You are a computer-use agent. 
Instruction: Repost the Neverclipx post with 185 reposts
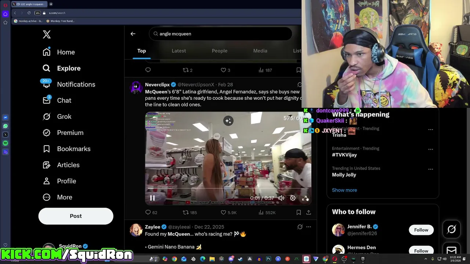[190, 212]
